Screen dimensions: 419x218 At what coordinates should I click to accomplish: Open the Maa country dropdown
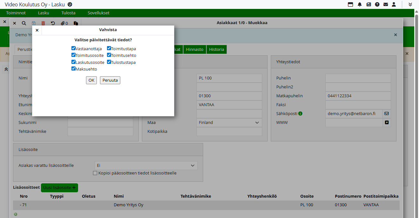point(229,123)
